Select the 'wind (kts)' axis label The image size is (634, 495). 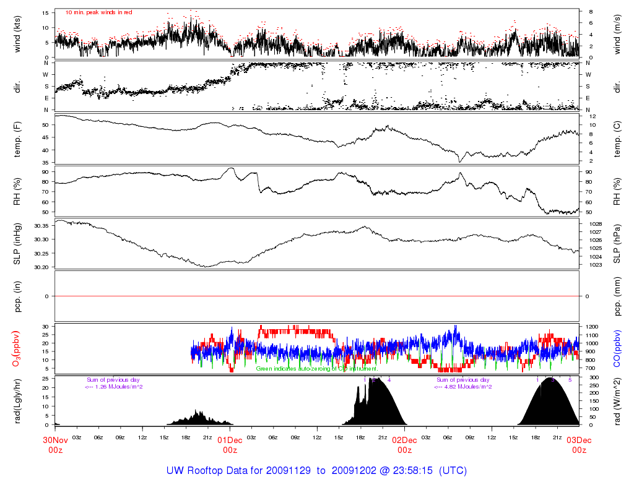coord(17,35)
